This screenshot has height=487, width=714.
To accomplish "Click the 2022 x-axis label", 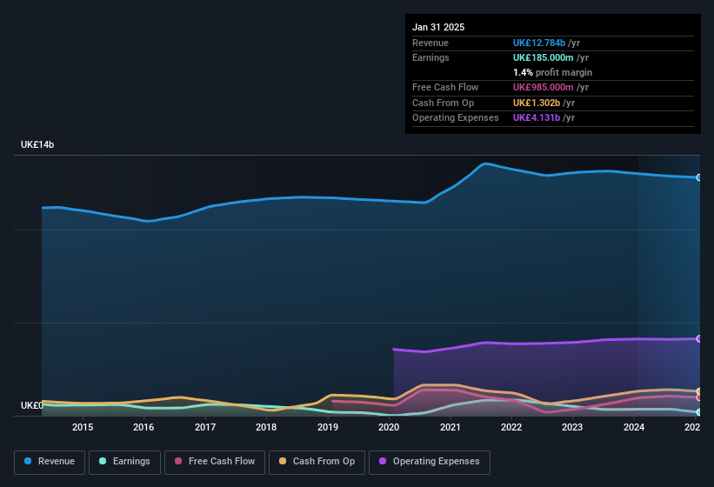I will [510, 427].
